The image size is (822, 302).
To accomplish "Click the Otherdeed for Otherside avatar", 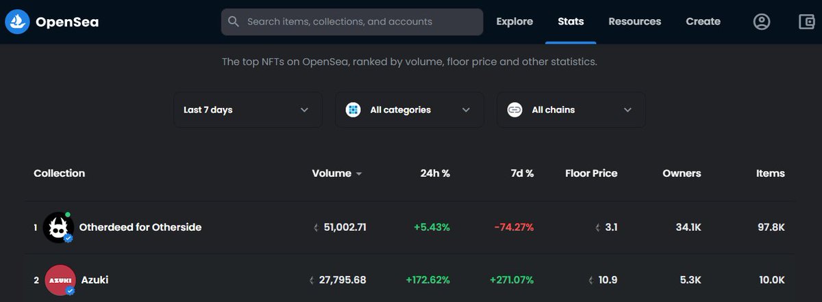I will (x=58, y=228).
